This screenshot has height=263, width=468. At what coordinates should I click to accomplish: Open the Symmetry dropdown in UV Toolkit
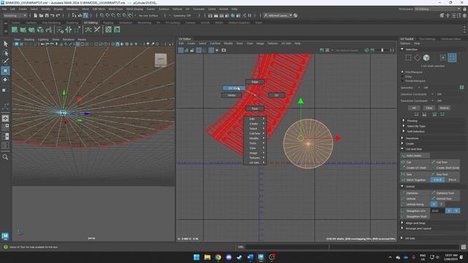point(419,88)
